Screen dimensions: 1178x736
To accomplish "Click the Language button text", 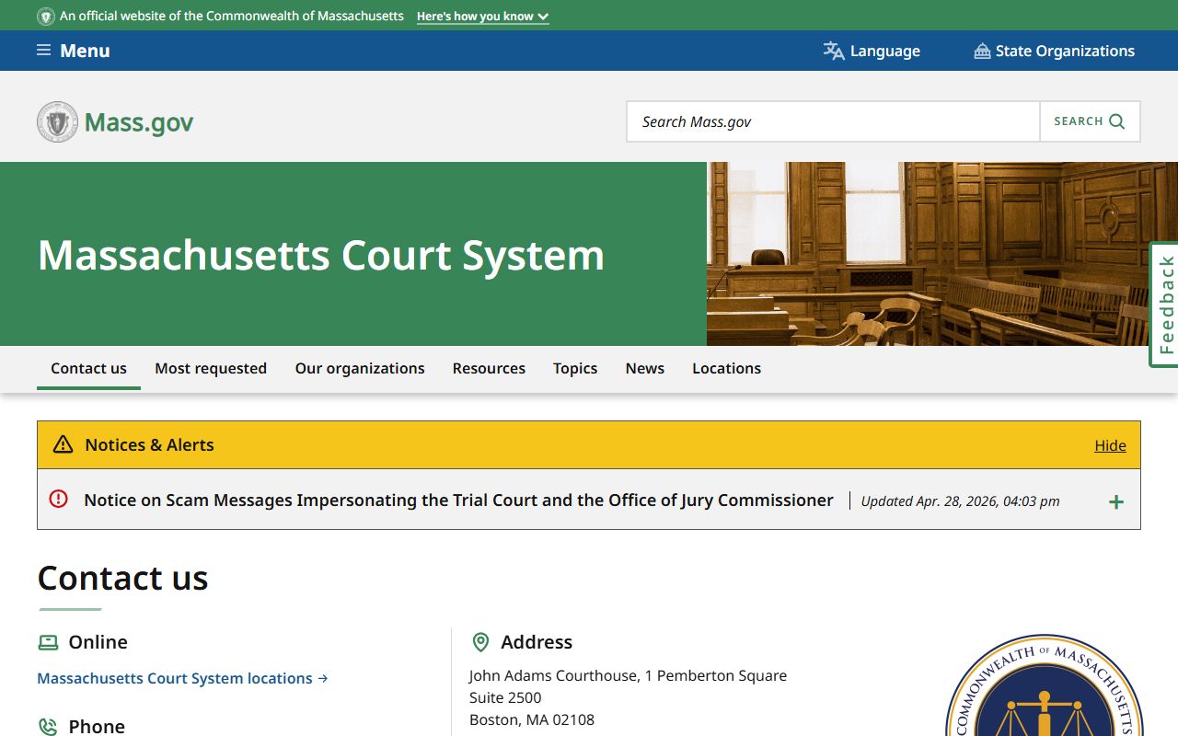I will 885,51.
